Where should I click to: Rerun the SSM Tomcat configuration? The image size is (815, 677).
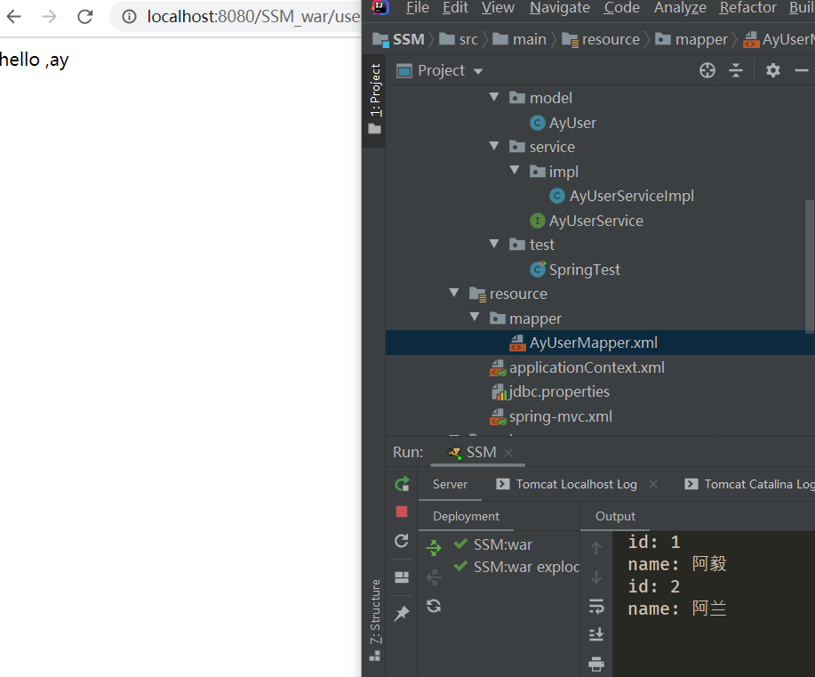[401, 484]
